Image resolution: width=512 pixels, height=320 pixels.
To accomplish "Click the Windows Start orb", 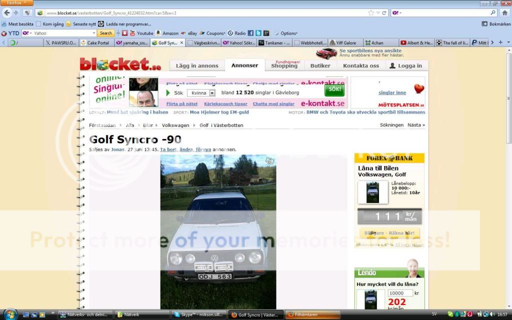I will click(x=9, y=314).
